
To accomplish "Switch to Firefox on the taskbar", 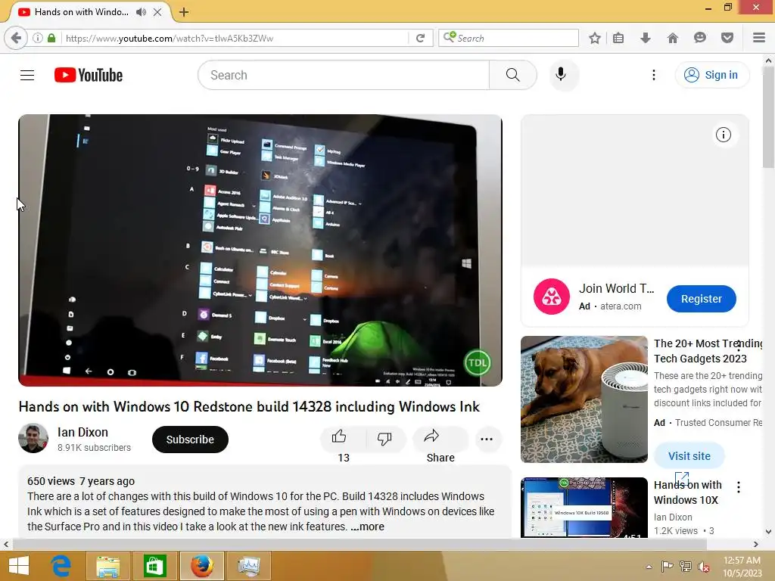I will pyautogui.click(x=201, y=566).
